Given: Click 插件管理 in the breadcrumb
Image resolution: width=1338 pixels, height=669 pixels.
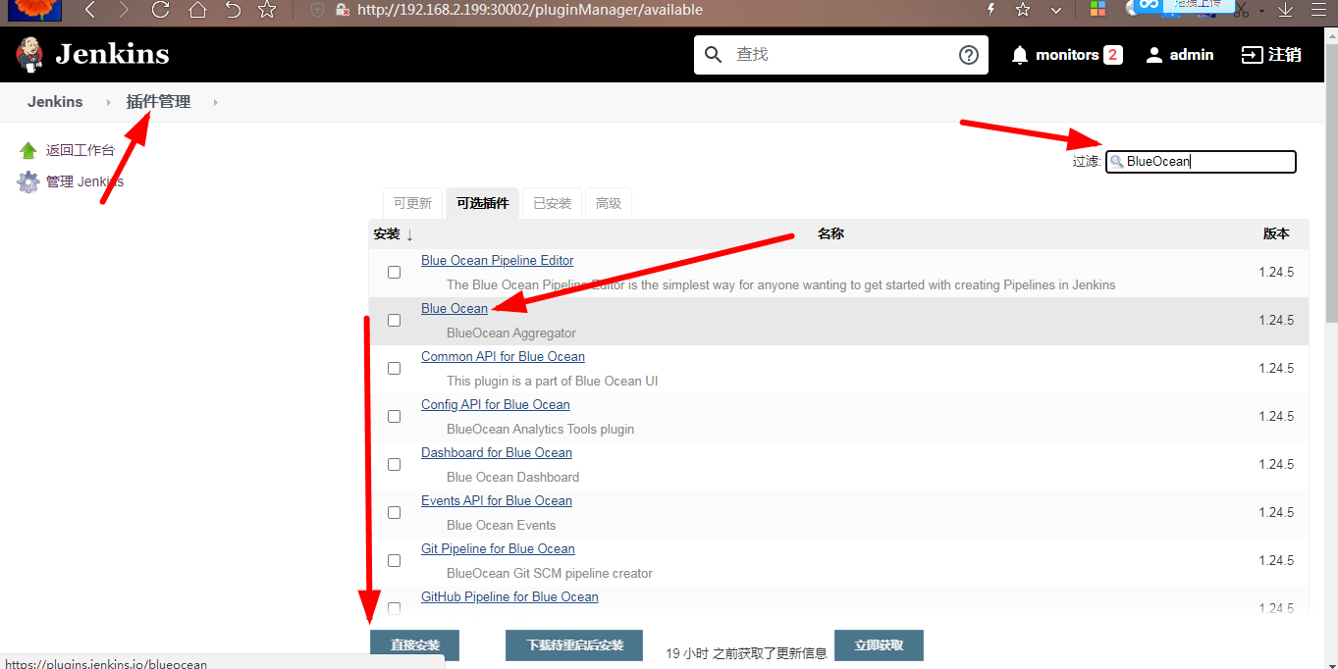Looking at the screenshot, I should [x=158, y=102].
